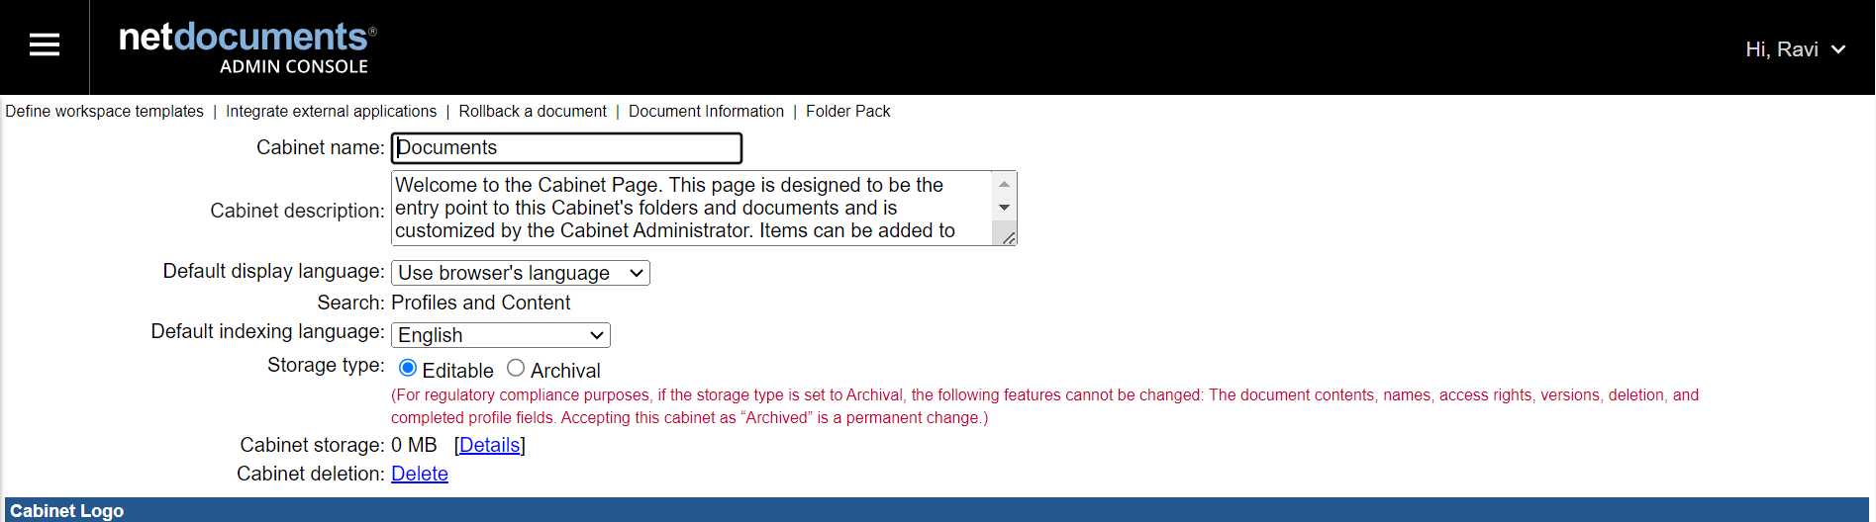This screenshot has width=1876, height=522.
Task: Open the Folder Pack page
Action: [847, 112]
